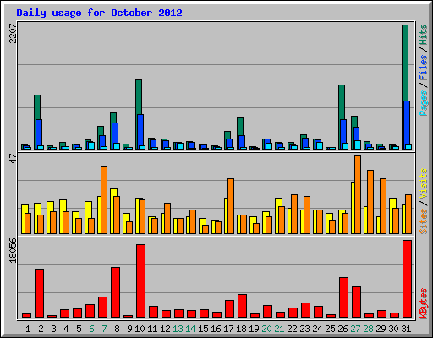Click the KBytes legend label
433x338 pixels.
424,303
